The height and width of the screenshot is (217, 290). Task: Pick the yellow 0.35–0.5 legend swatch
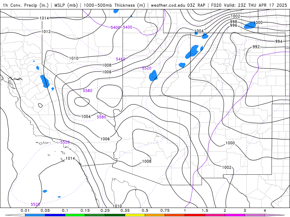(135, 215)
